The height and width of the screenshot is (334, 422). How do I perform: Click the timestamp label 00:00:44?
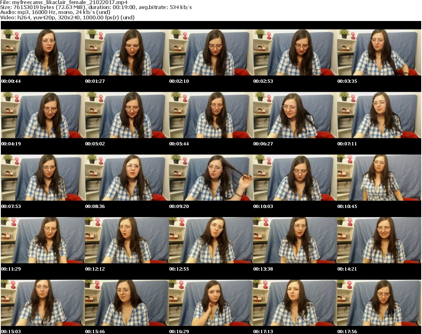[11, 81]
